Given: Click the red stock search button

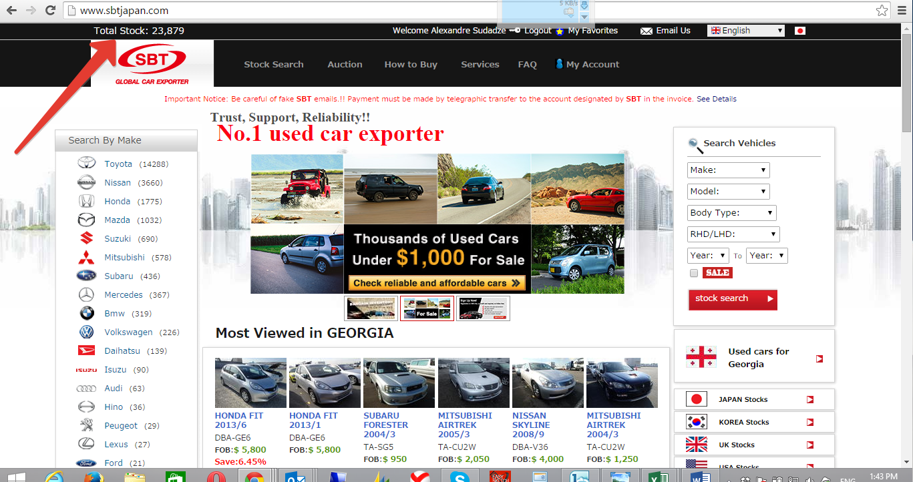Looking at the screenshot, I should 733,299.
